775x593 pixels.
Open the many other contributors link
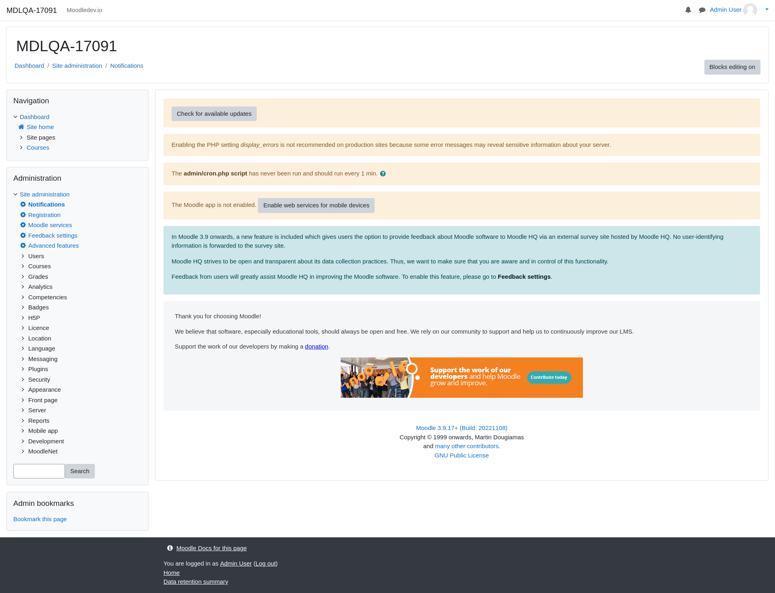467,446
